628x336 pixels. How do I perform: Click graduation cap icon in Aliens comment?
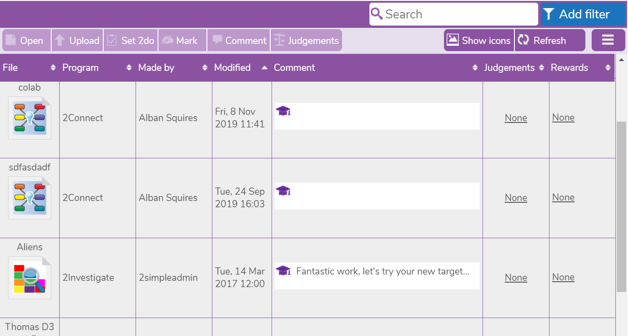(x=283, y=271)
